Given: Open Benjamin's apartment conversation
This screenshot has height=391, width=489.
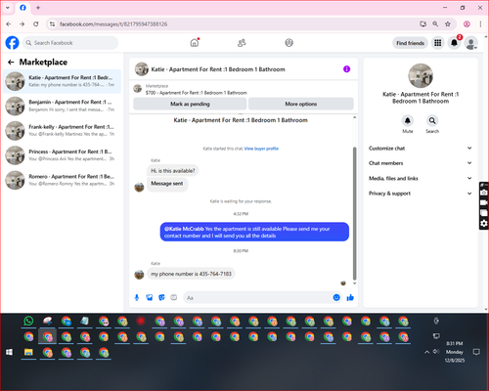Looking at the screenshot, I should (x=63, y=106).
